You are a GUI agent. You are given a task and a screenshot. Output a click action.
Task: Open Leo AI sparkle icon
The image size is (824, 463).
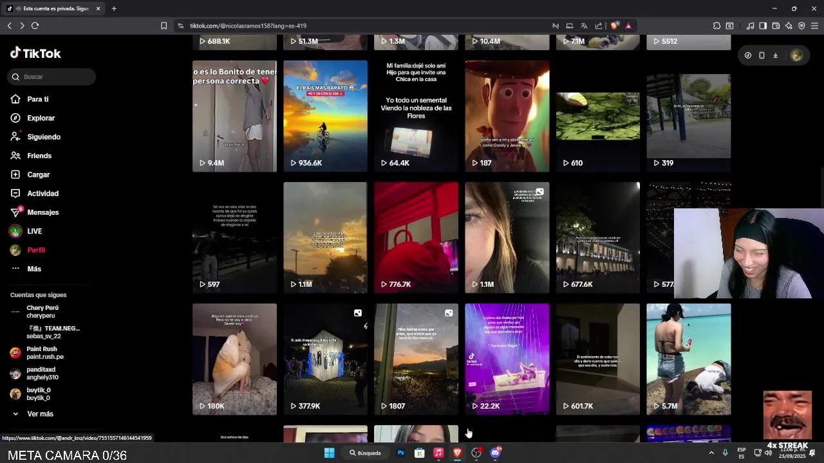click(x=789, y=26)
